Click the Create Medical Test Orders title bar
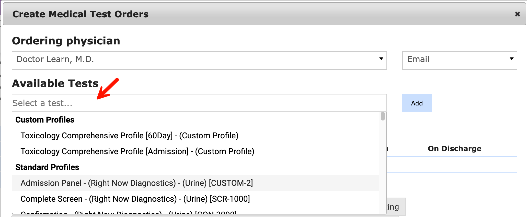This screenshot has width=527, height=217. tap(256, 14)
